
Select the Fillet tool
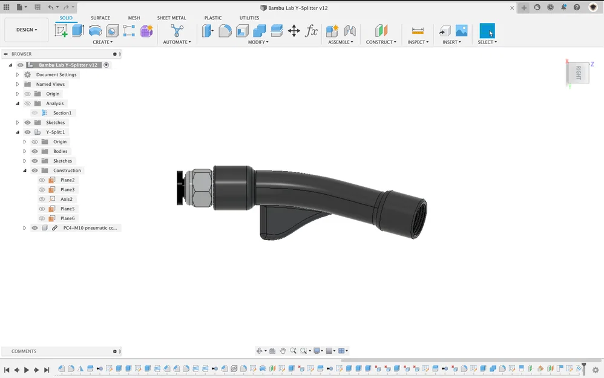tap(225, 31)
